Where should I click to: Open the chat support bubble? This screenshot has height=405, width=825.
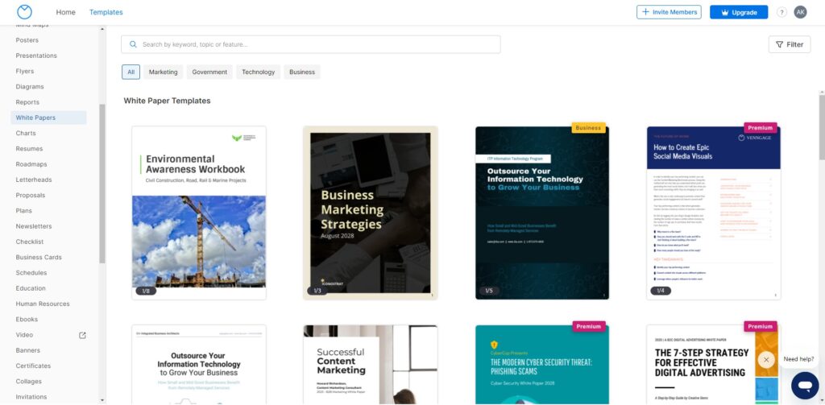(x=805, y=386)
